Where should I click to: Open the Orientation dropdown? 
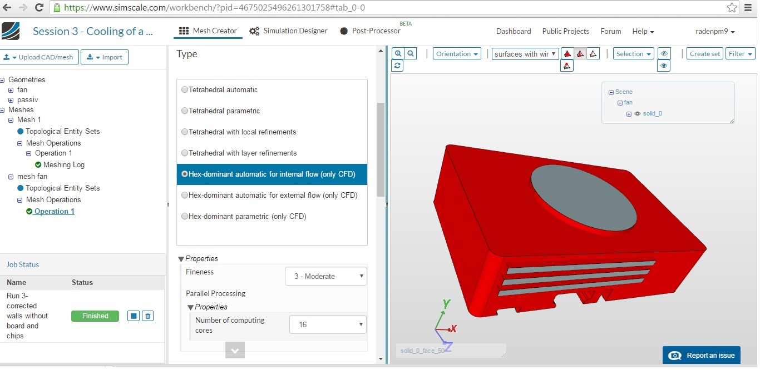(x=457, y=54)
